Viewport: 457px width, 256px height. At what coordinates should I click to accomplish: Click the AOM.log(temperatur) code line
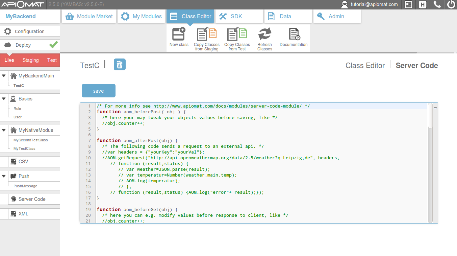tap(149, 181)
